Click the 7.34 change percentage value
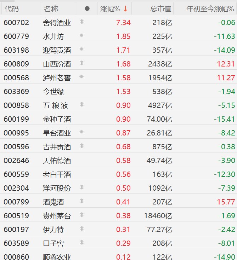This screenshot has height=260, width=237. click(x=123, y=23)
